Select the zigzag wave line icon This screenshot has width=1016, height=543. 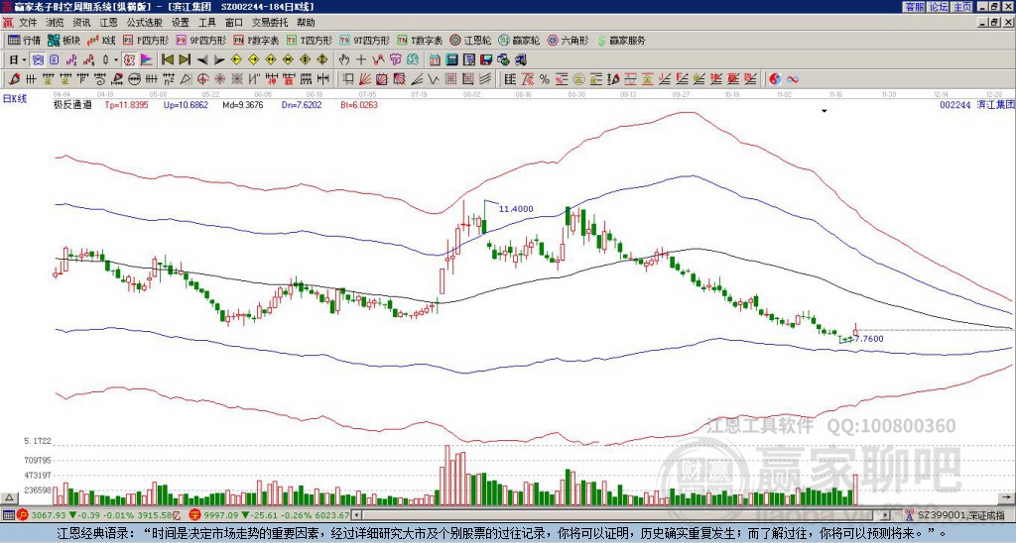point(433,79)
